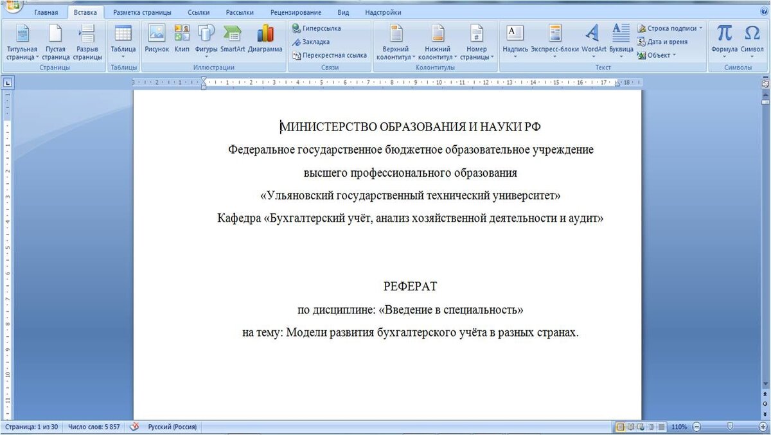Switch to Web Layout view
This screenshot has height=435, width=771.
click(x=641, y=427)
